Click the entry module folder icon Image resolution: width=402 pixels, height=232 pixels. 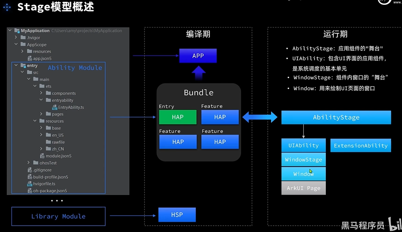[23, 65]
